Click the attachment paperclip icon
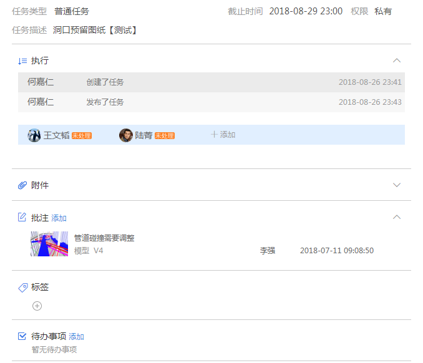This screenshot has height=363, width=423. [x=22, y=185]
